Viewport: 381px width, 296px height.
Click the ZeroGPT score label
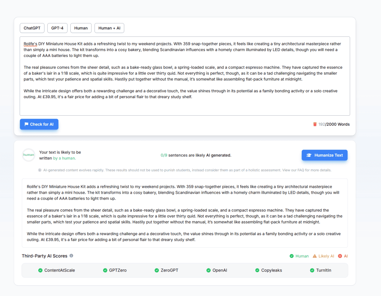pyautogui.click(x=169, y=270)
